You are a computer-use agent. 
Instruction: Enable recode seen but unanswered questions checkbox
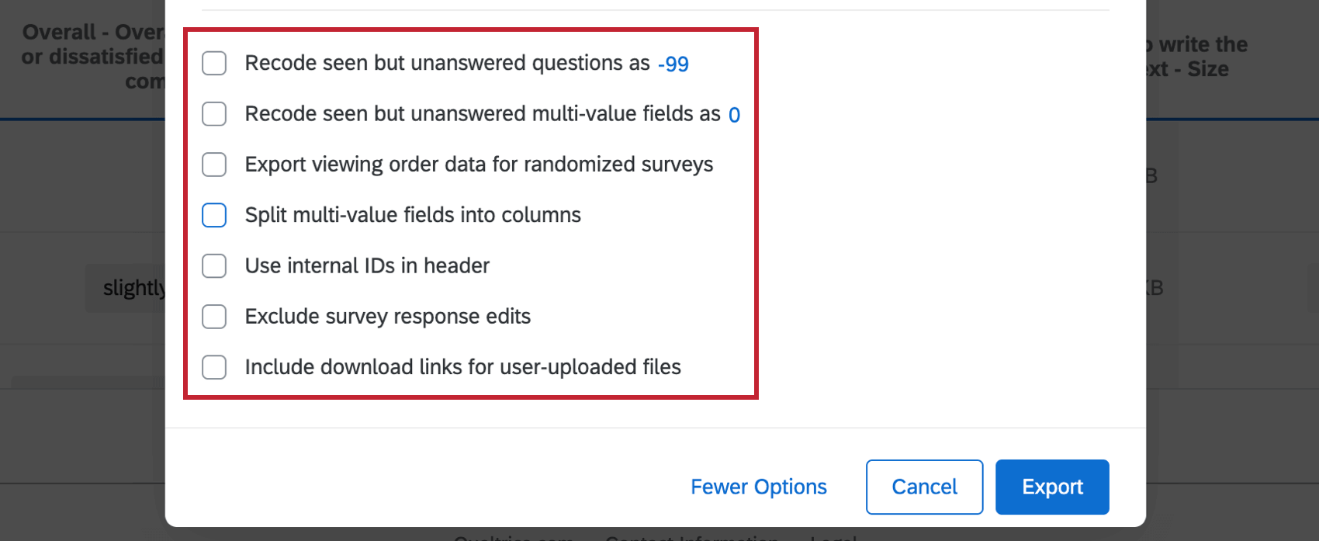[x=214, y=63]
